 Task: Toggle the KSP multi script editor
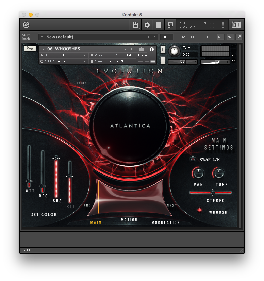tap(221, 37)
